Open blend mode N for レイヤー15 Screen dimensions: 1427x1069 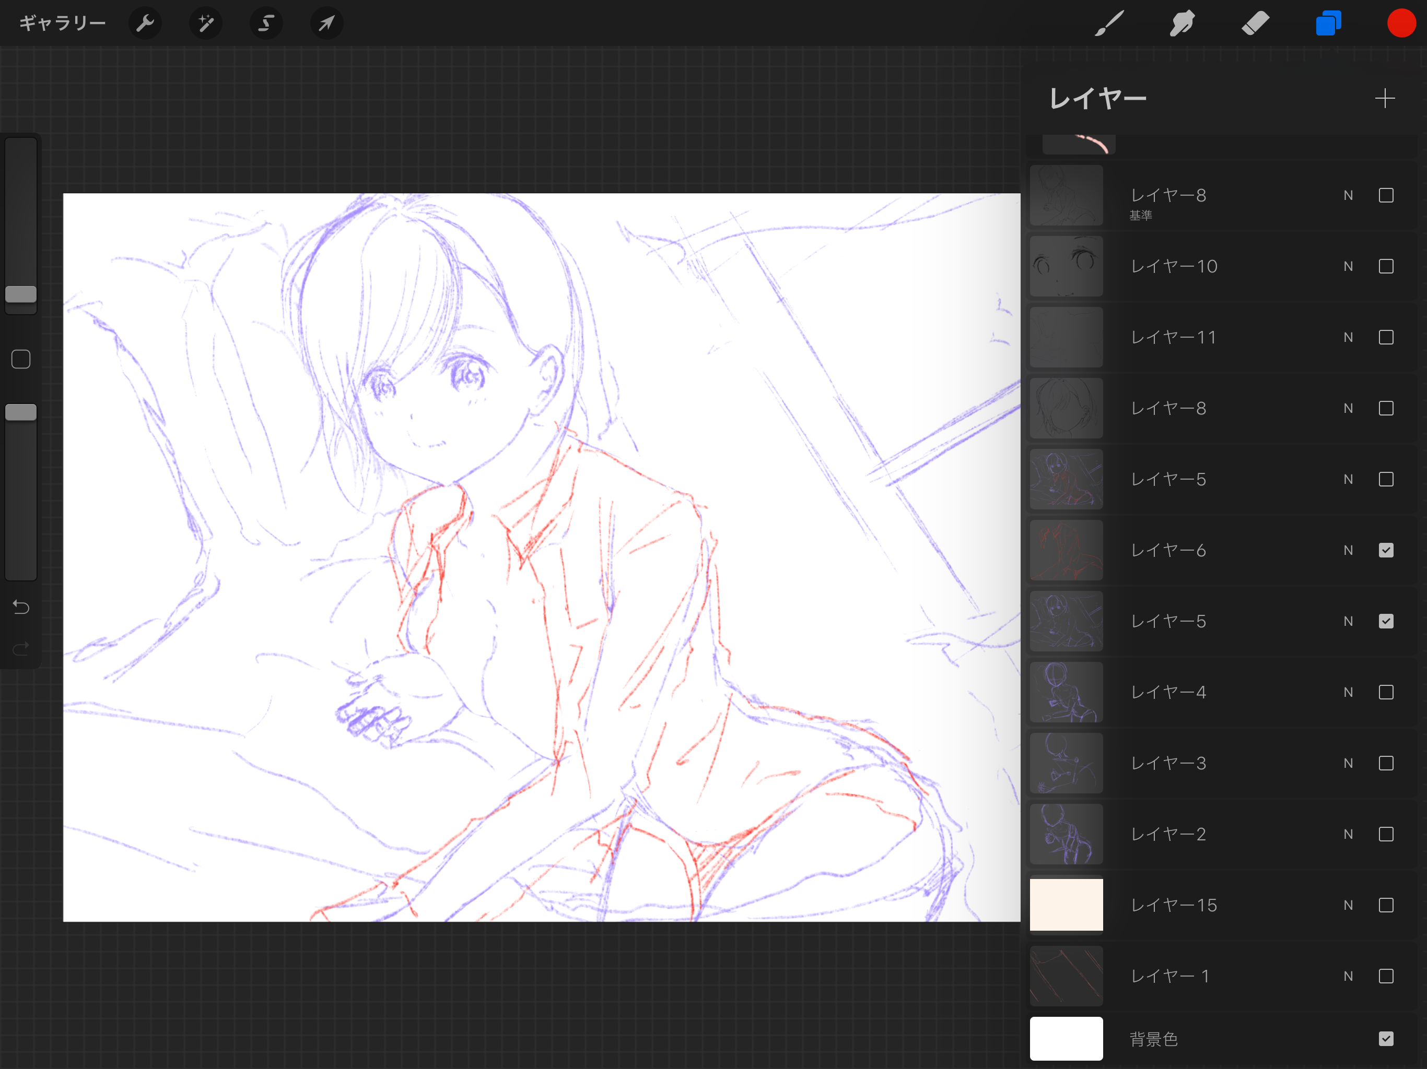[1348, 905]
